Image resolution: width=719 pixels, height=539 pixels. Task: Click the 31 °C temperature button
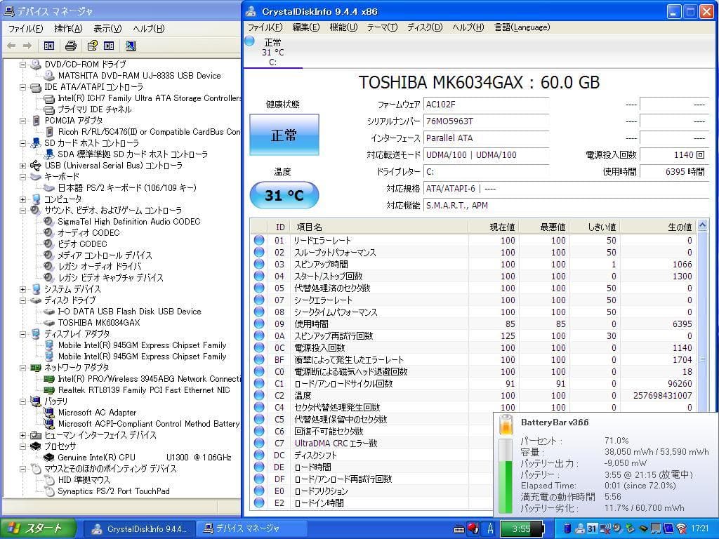pyautogui.click(x=284, y=195)
